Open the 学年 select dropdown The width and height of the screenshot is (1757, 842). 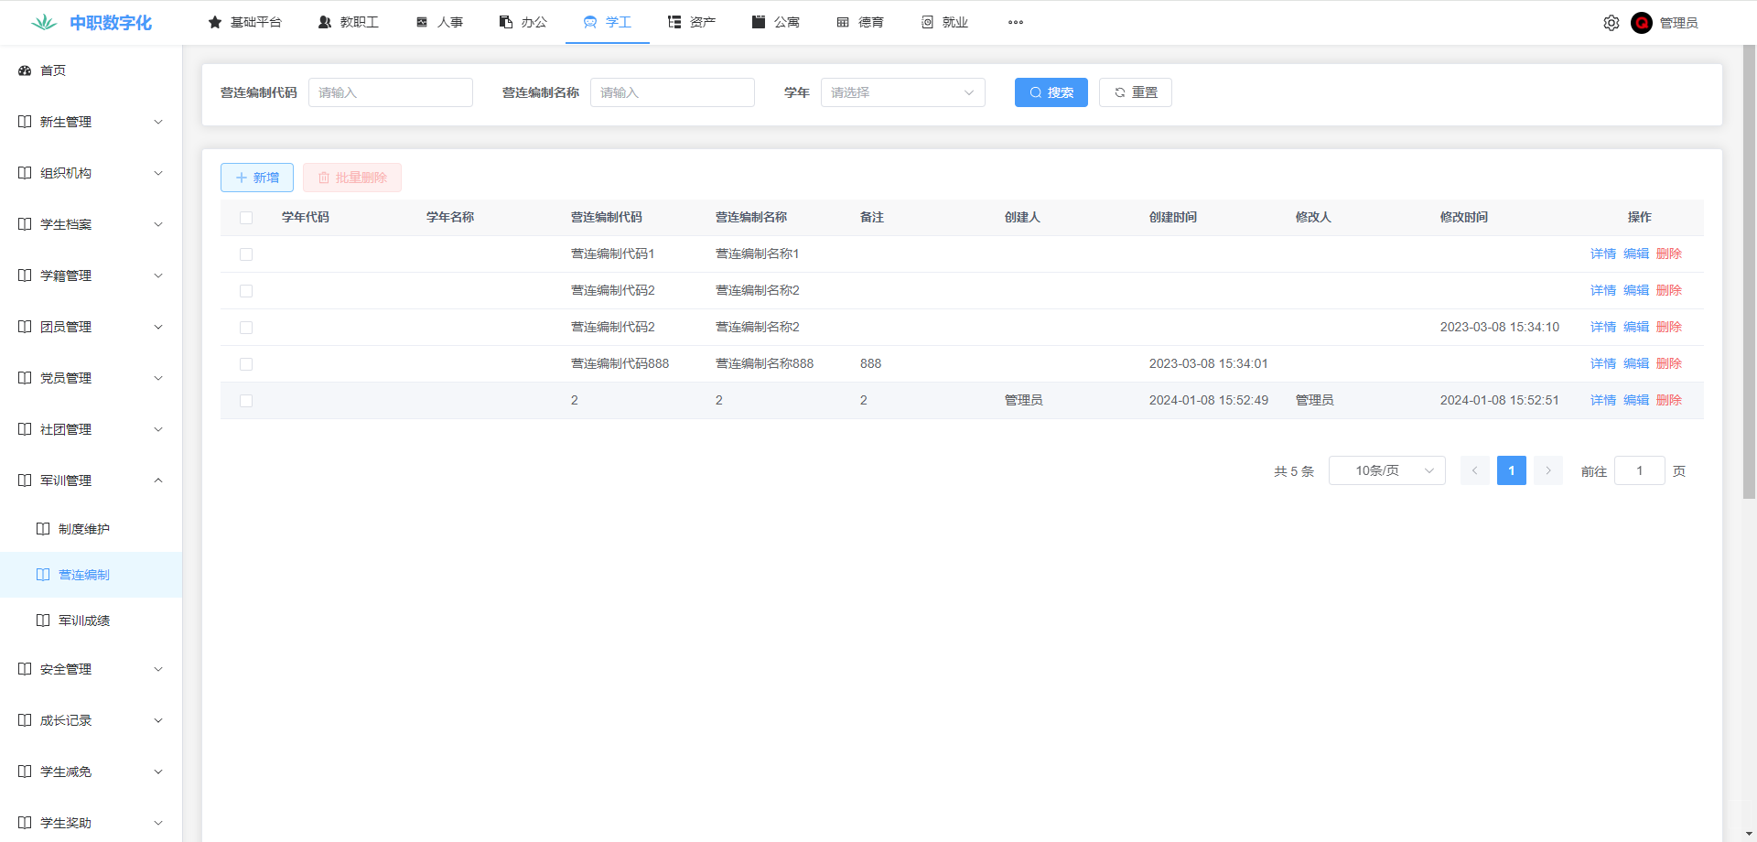[x=901, y=92]
